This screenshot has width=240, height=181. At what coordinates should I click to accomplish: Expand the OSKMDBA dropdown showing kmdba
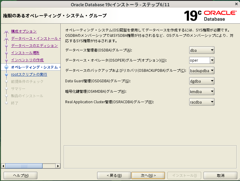coord(202,92)
